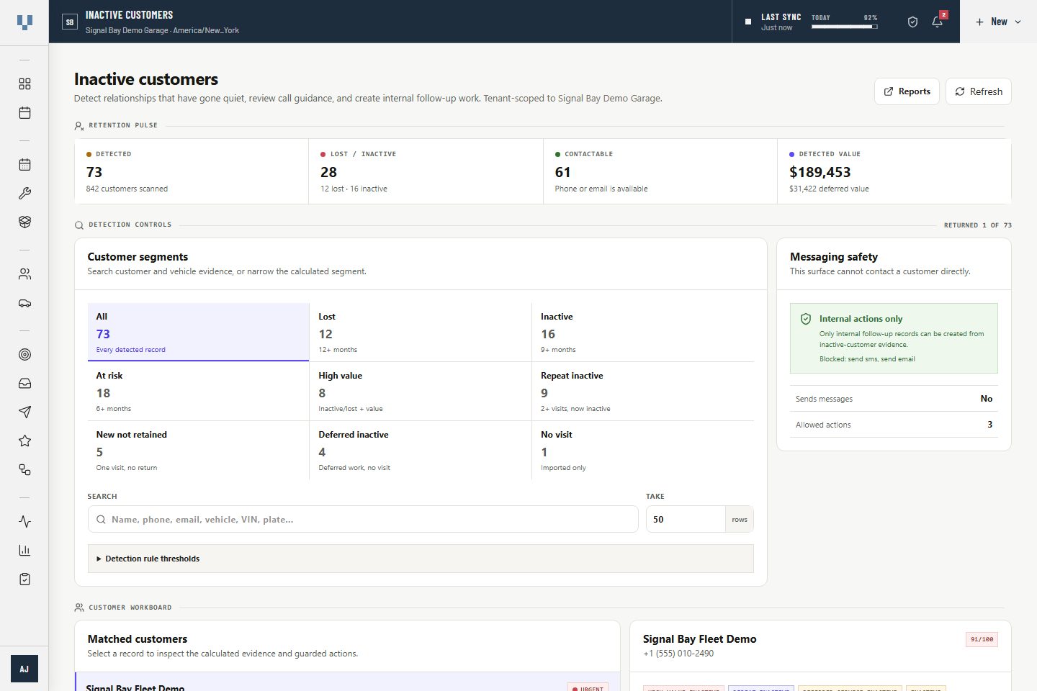
Task: Open the Reports link button
Action: click(907, 91)
